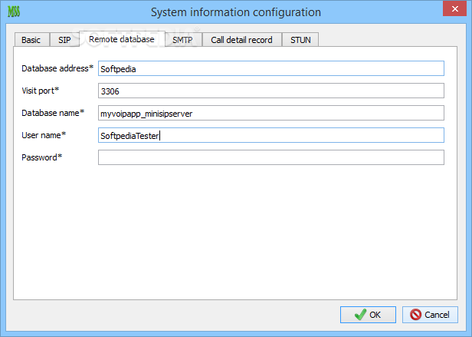This screenshot has height=337, width=472.
Task: Focus the Database address field containing Softpedia
Action: (271, 68)
